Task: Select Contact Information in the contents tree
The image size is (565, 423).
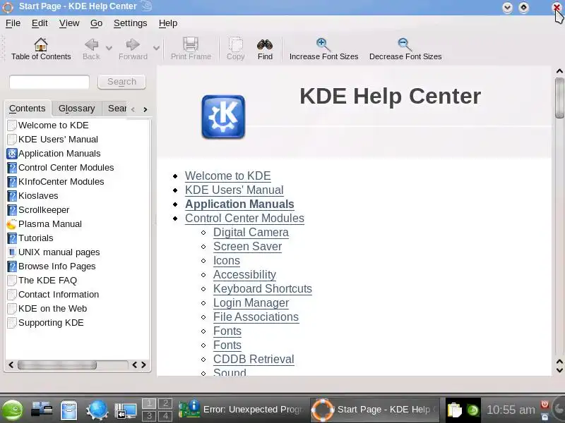Action: (x=59, y=294)
